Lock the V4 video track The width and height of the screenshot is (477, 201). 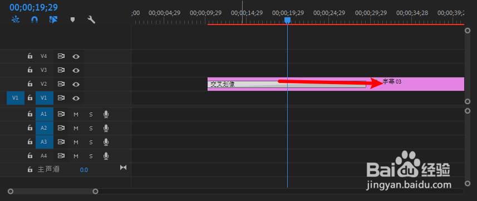(x=30, y=56)
